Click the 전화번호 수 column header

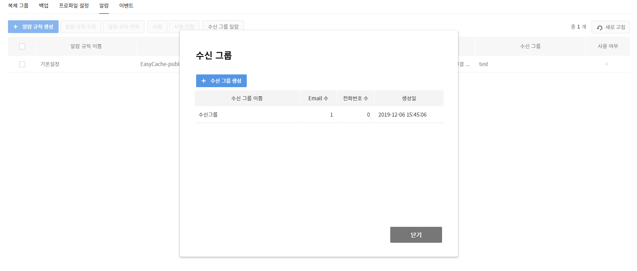tap(356, 98)
